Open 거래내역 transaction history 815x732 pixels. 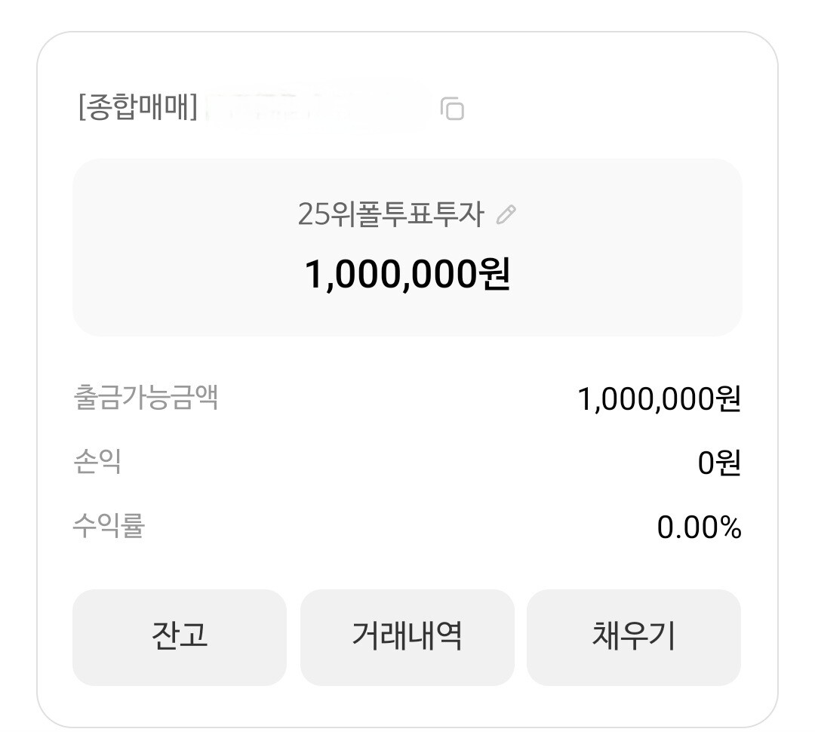click(x=407, y=637)
